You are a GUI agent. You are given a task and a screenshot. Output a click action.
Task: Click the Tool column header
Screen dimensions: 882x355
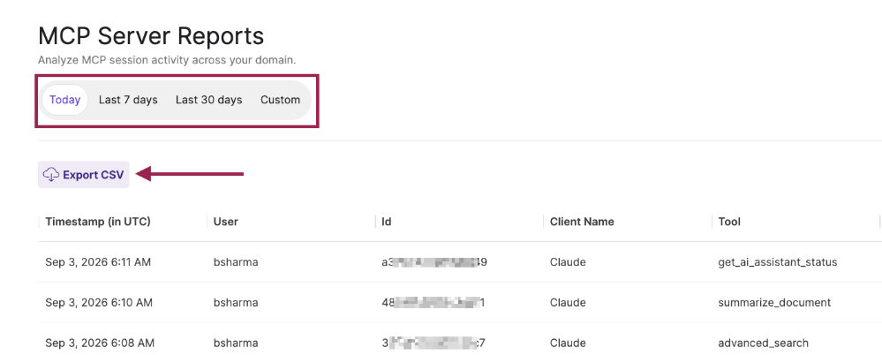pyautogui.click(x=729, y=222)
